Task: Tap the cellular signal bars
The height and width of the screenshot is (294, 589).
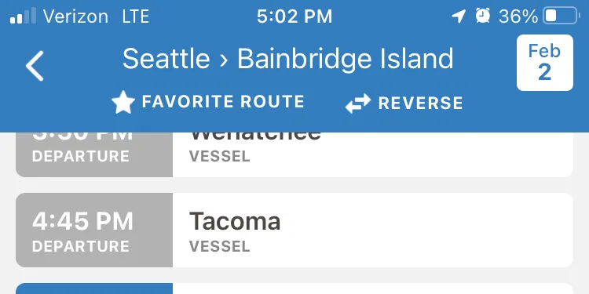Action: click(23, 16)
